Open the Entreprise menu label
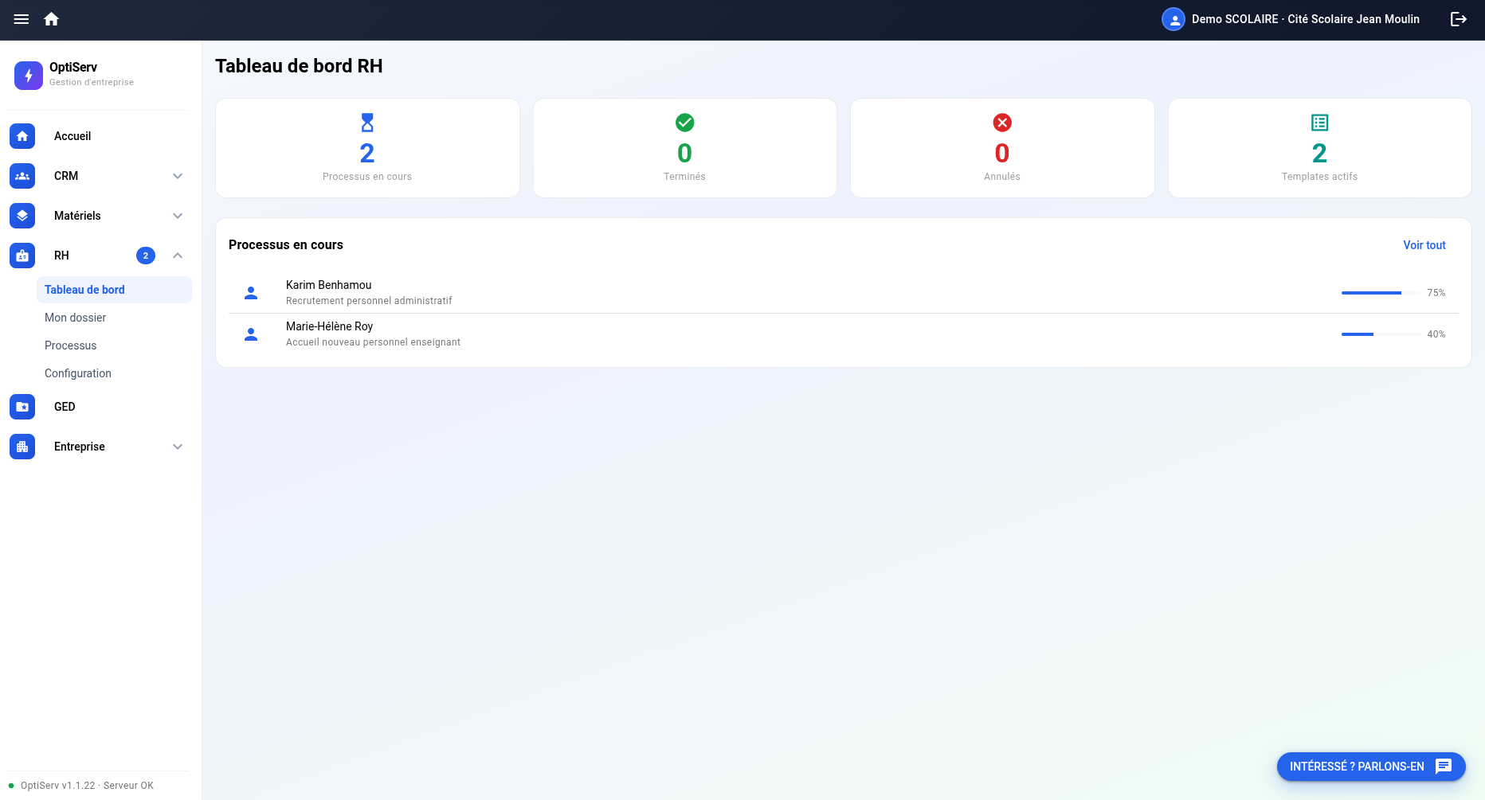This screenshot has width=1485, height=800. click(80, 447)
